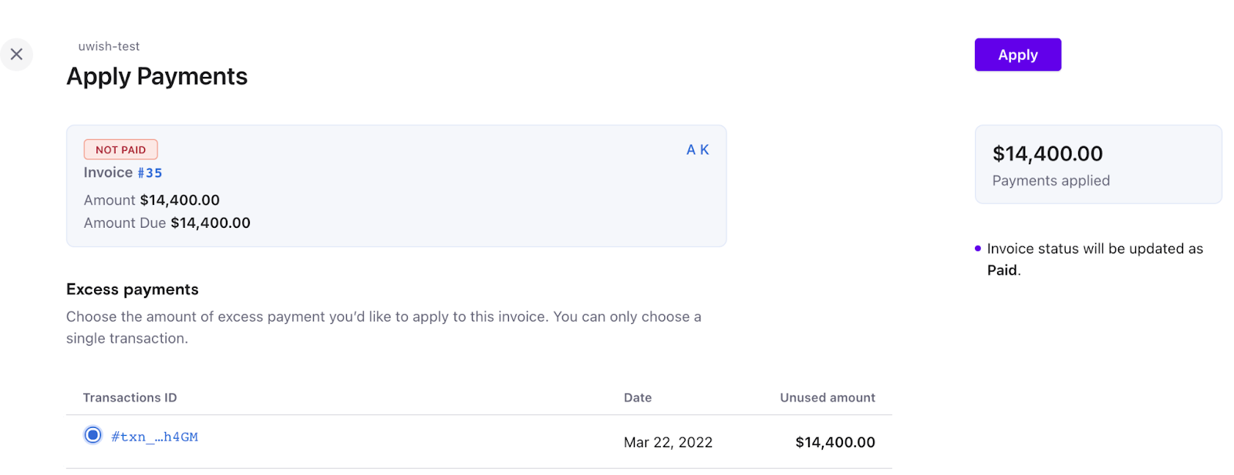This screenshot has width=1234, height=475.
Task: Click the $14,400.00 total in Payments applied card
Action: pyautogui.click(x=1047, y=154)
